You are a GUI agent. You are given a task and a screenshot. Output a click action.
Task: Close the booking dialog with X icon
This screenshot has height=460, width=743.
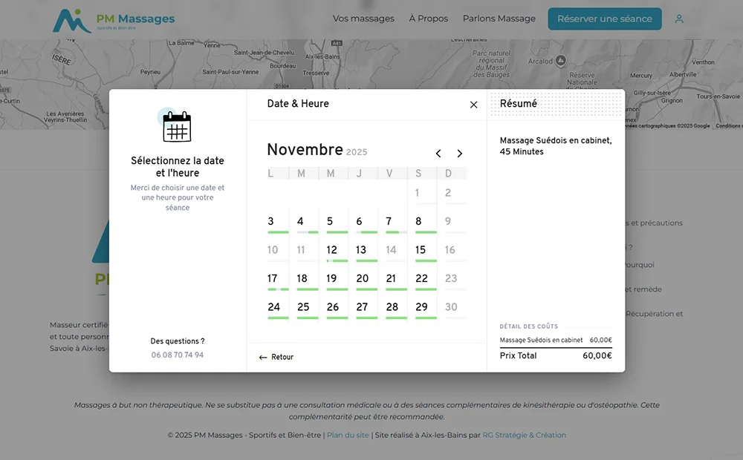coord(473,105)
